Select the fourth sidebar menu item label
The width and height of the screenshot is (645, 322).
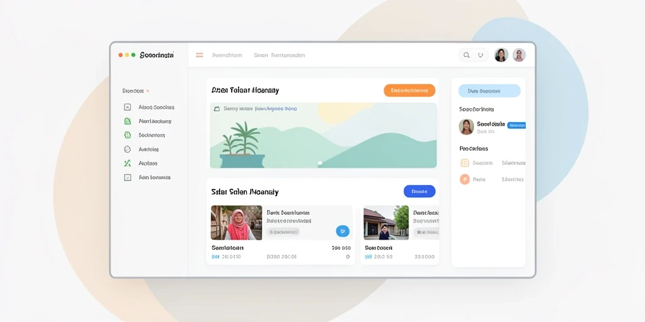pyautogui.click(x=149, y=150)
